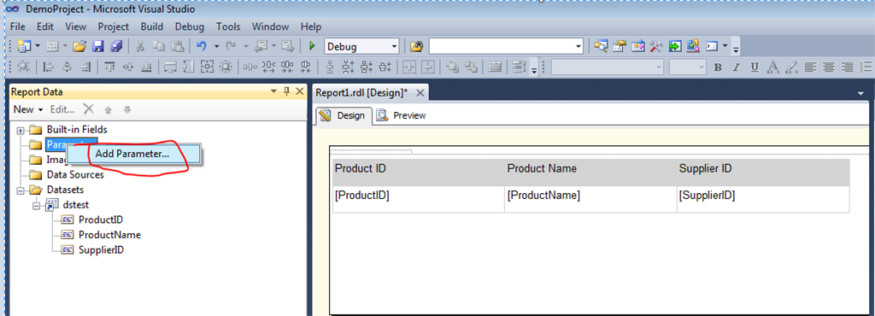Toggle Italic text formatting
The height and width of the screenshot is (316, 875).
[736, 67]
